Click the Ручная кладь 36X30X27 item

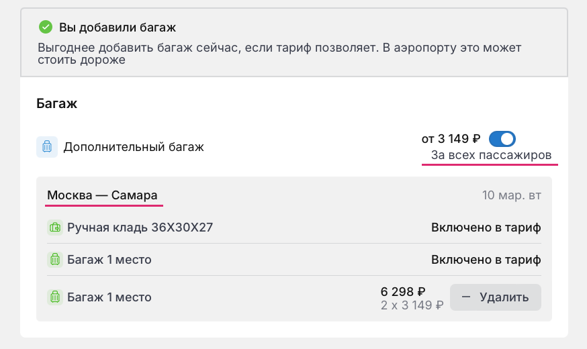click(140, 228)
